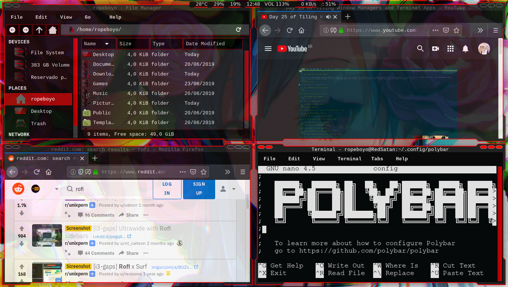Click the File Manager path field

pyautogui.click(x=155, y=30)
